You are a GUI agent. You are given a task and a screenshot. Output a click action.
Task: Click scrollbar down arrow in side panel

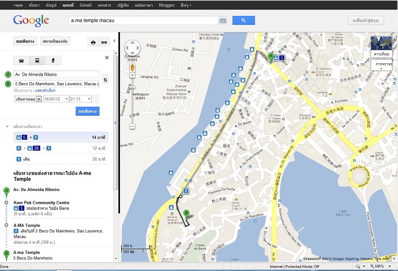(x=116, y=259)
